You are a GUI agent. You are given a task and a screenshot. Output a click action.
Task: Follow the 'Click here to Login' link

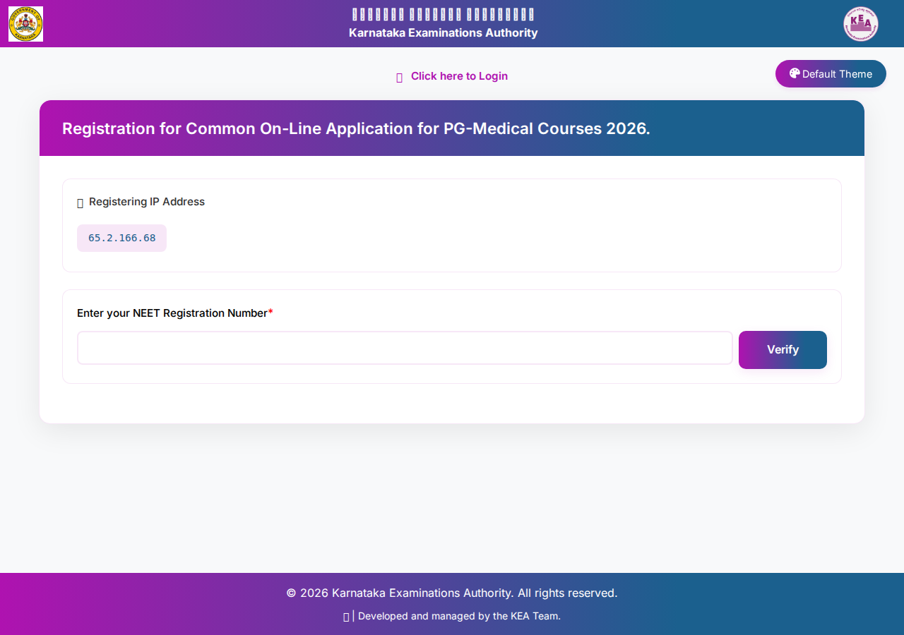click(x=459, y=76)
